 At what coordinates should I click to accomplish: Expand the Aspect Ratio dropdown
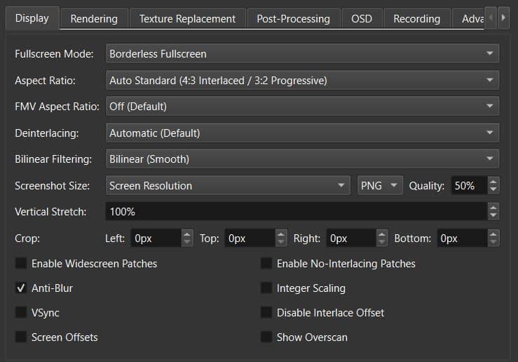pos(302,81)
